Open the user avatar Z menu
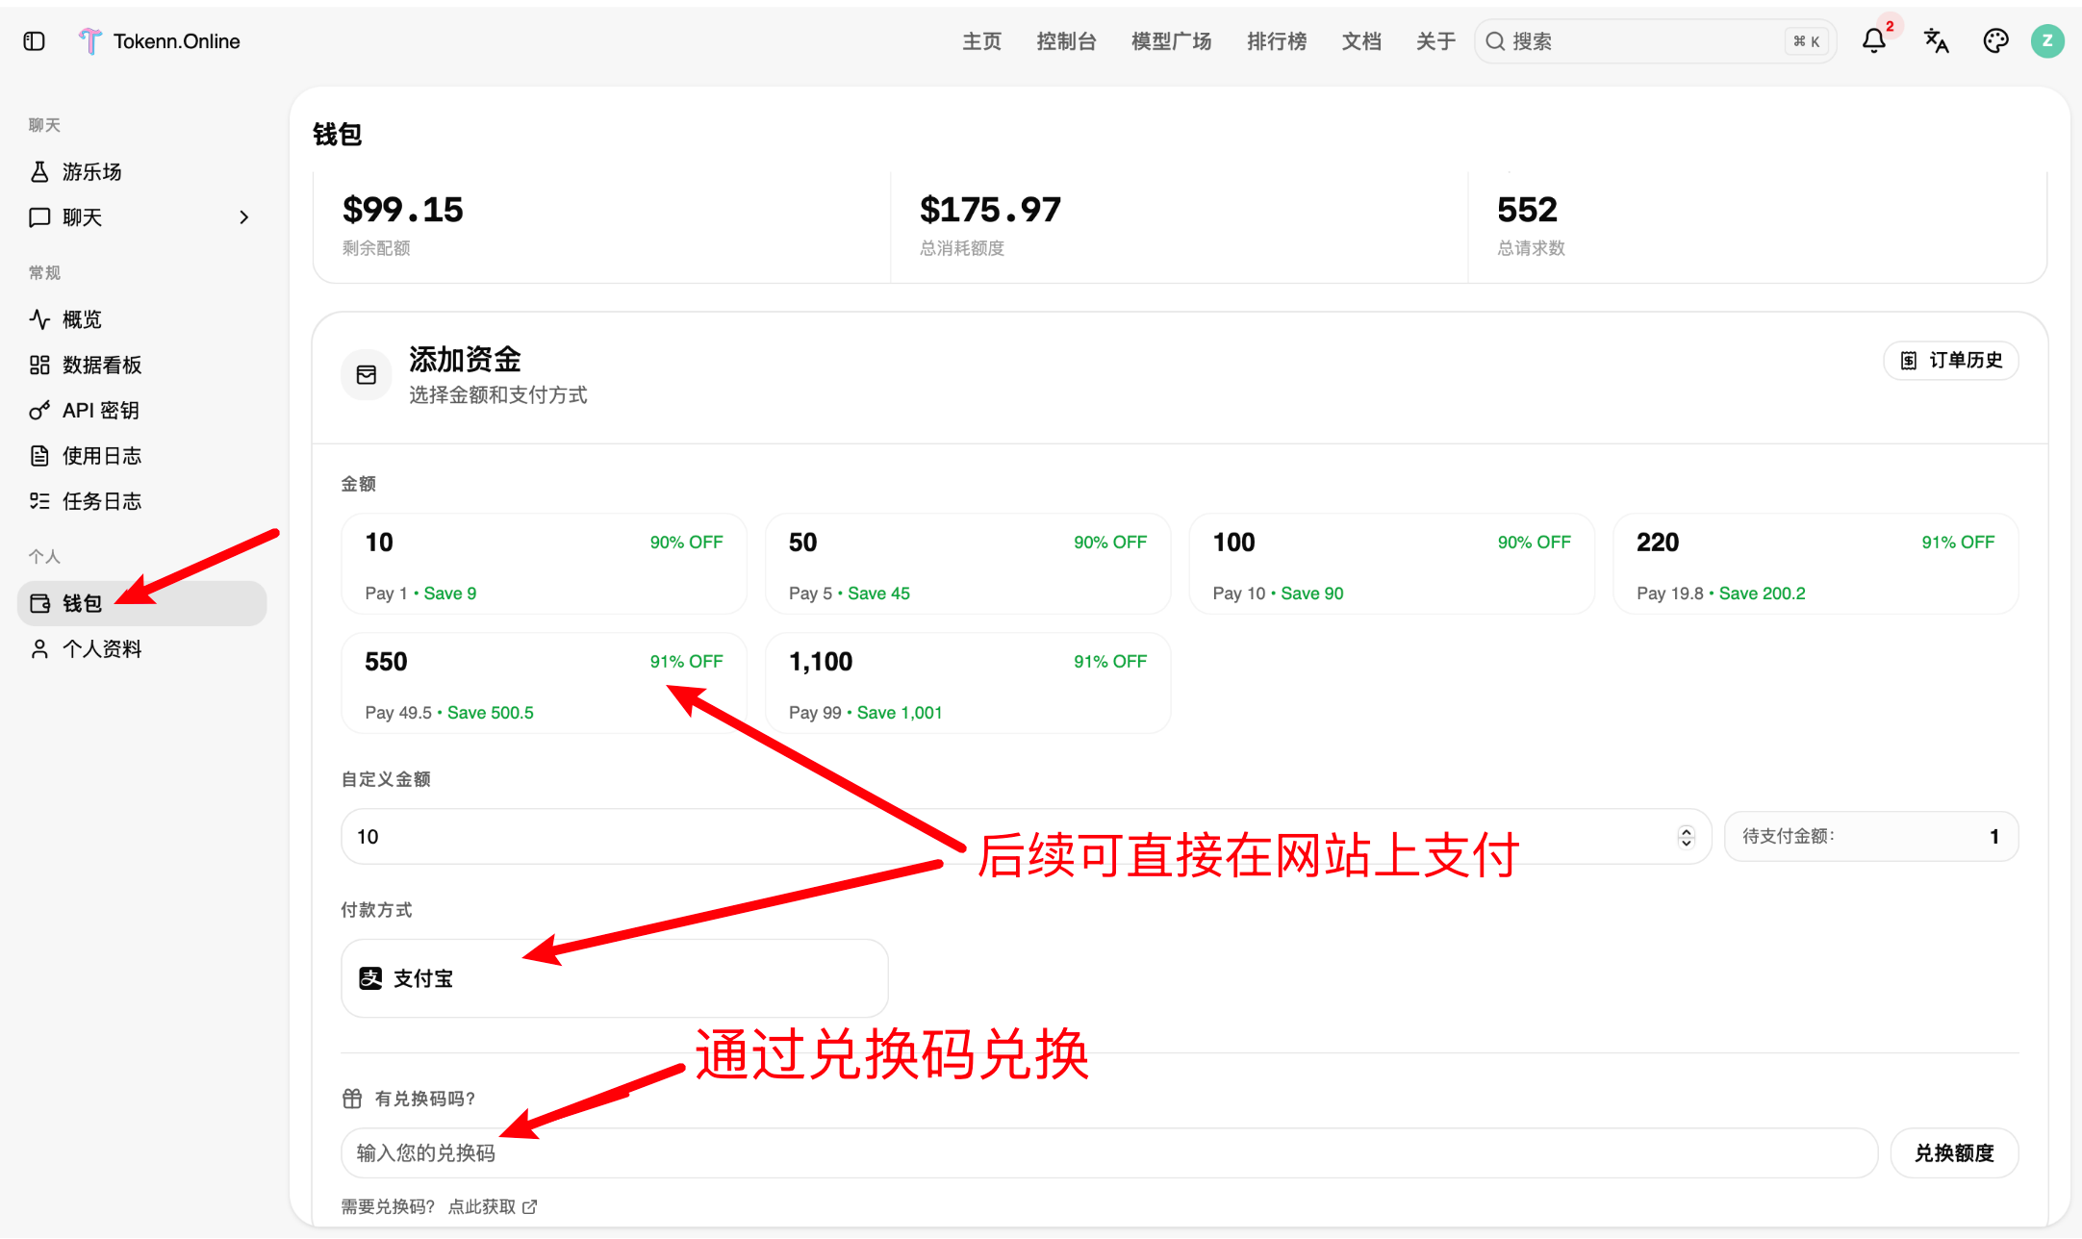This screenshot has height=1239, width=2082. point(2047,41)
